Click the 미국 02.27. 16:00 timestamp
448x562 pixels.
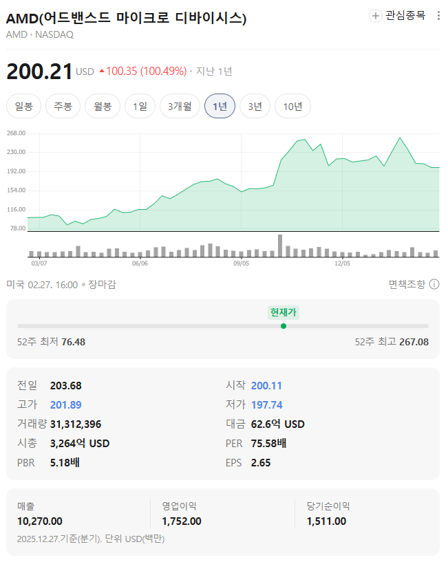(42, 285)
